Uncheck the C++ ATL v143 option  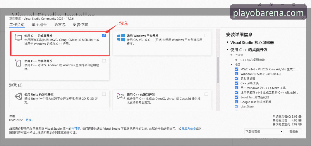pyautogui.click(x=236, y=93)
